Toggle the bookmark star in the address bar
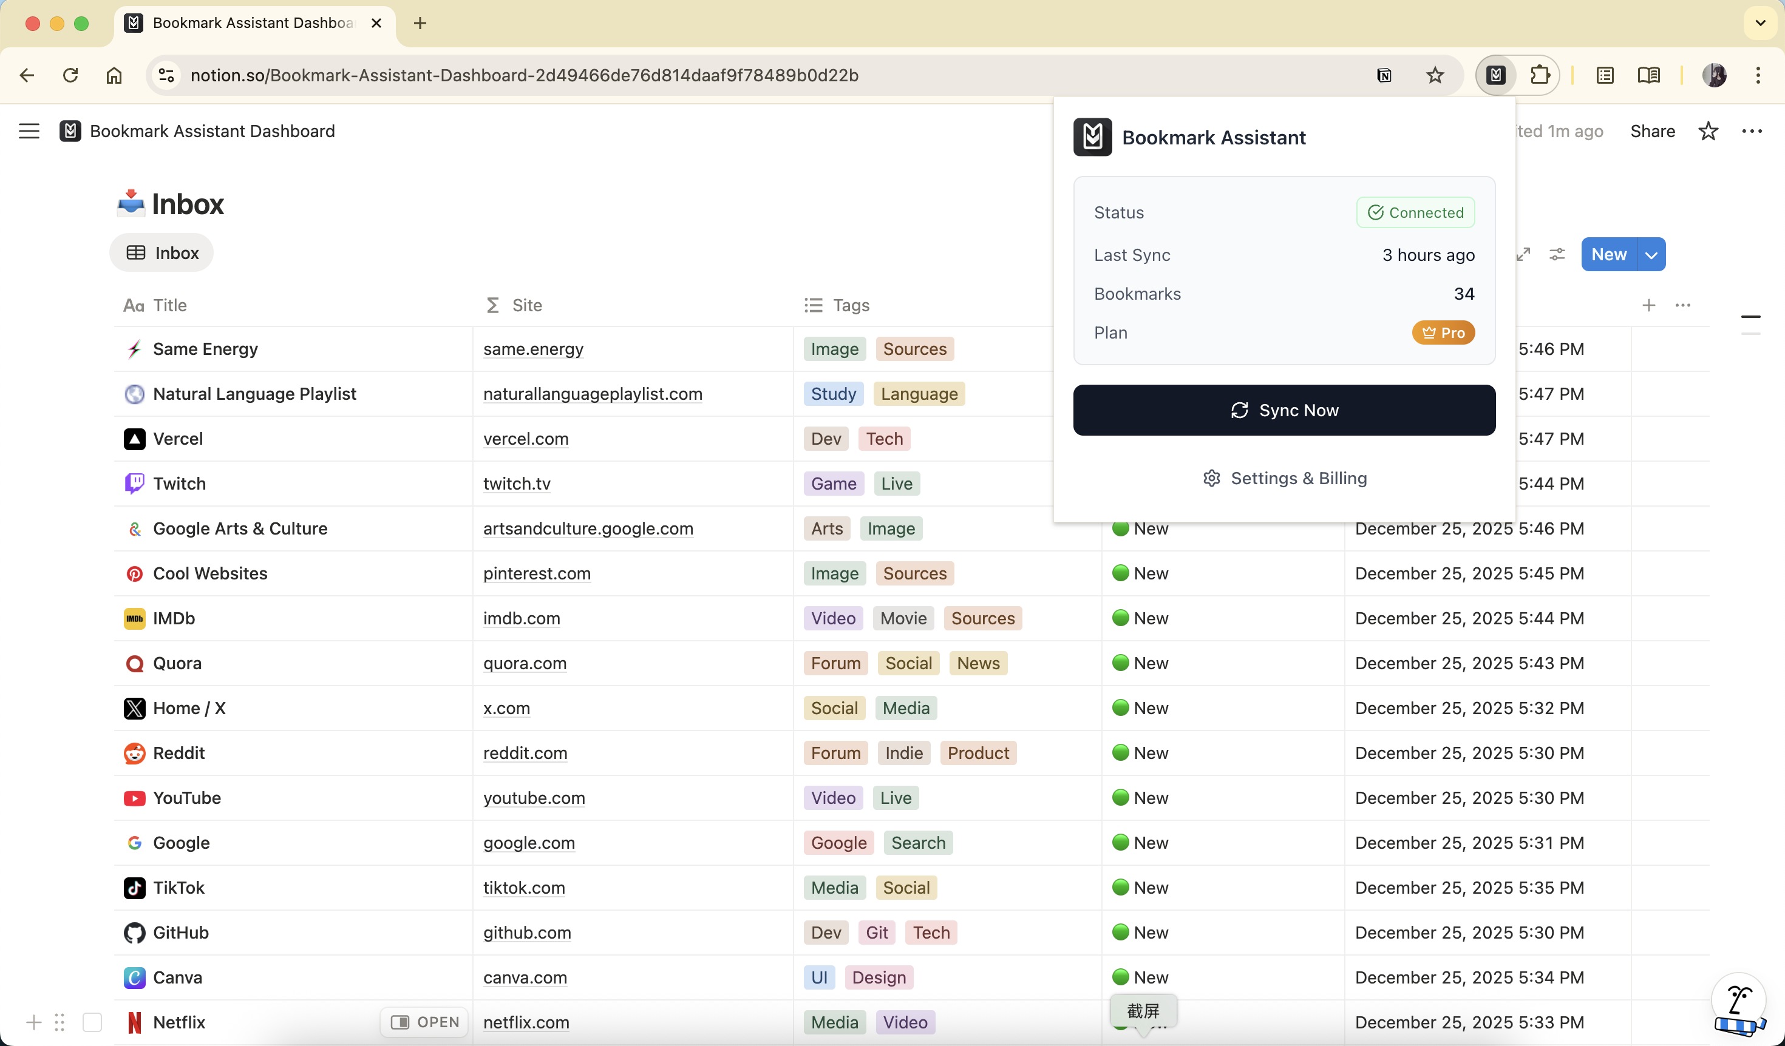This screenshot has width=1785, height=1046. point(1435,75)
